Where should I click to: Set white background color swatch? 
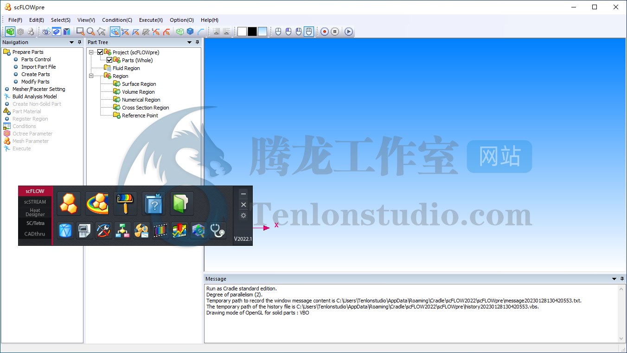click(242, 32)
